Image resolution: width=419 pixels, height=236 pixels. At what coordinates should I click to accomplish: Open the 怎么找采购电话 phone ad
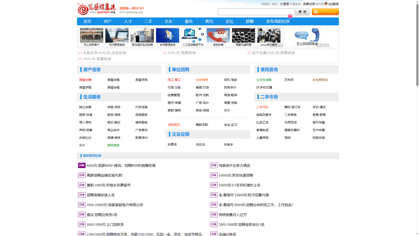307,37
